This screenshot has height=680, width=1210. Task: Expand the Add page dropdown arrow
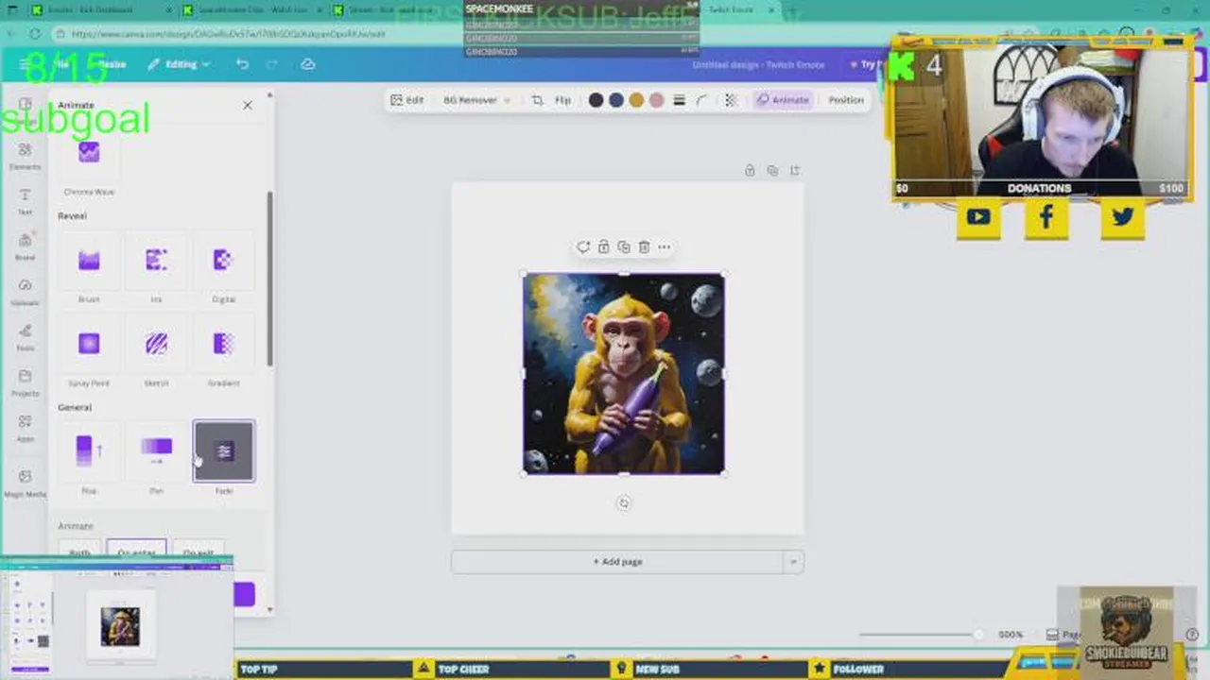coord(793,562)
